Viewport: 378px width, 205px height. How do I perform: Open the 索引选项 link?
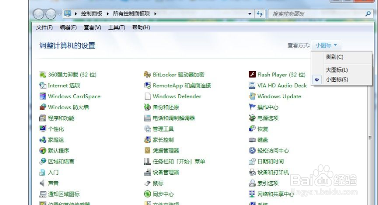[268, 183]
